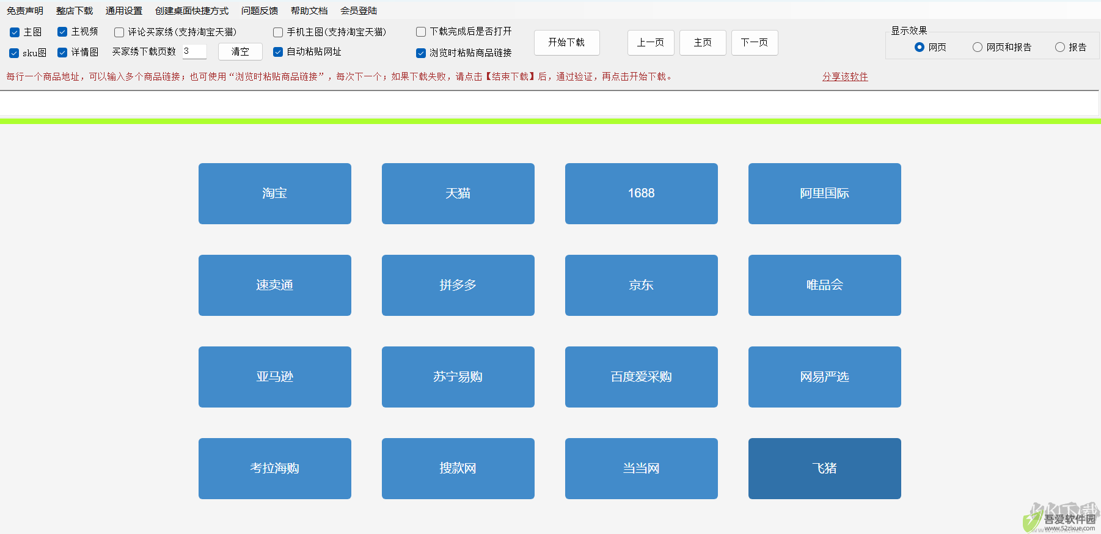Open the 问题反馈 menu

pos(260,10)
